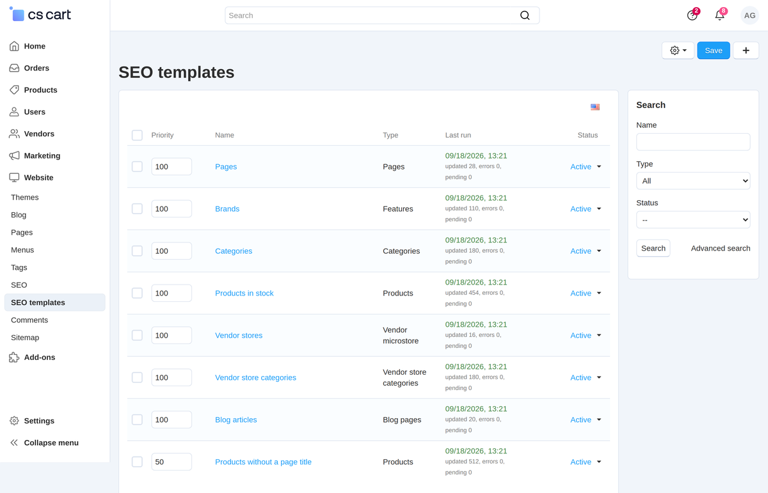Image resolution: width=768 pixels, height=493 pixels.
Task: Open the Comments submenu item
Action: tap(29, 320)
